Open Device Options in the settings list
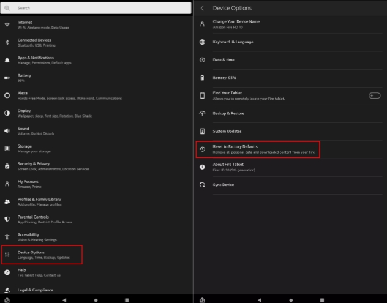 43,255
